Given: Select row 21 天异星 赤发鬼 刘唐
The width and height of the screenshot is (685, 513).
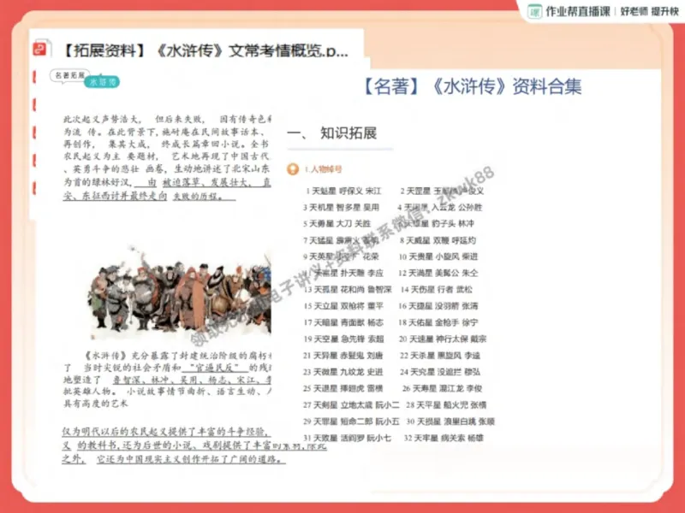Looking at the screenshot, I should click(x=343, y=356).
